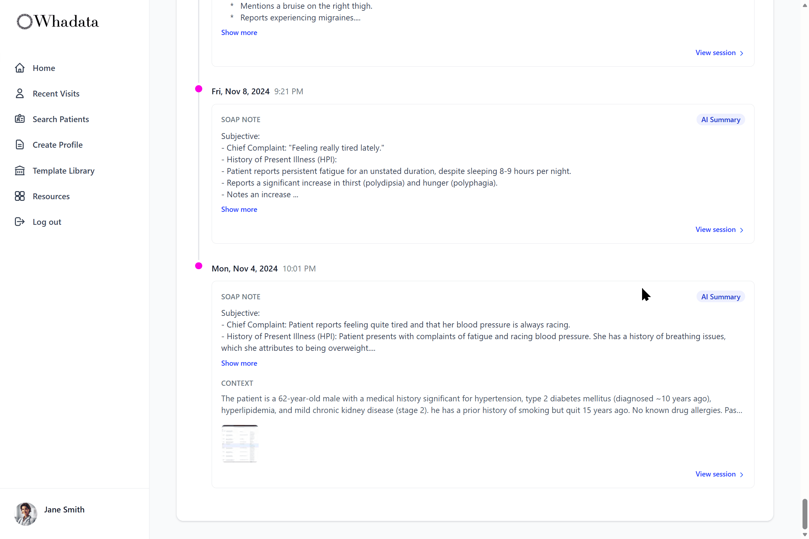
Task: Open Template Library via the building icon
Action: [x=19, y=170]
